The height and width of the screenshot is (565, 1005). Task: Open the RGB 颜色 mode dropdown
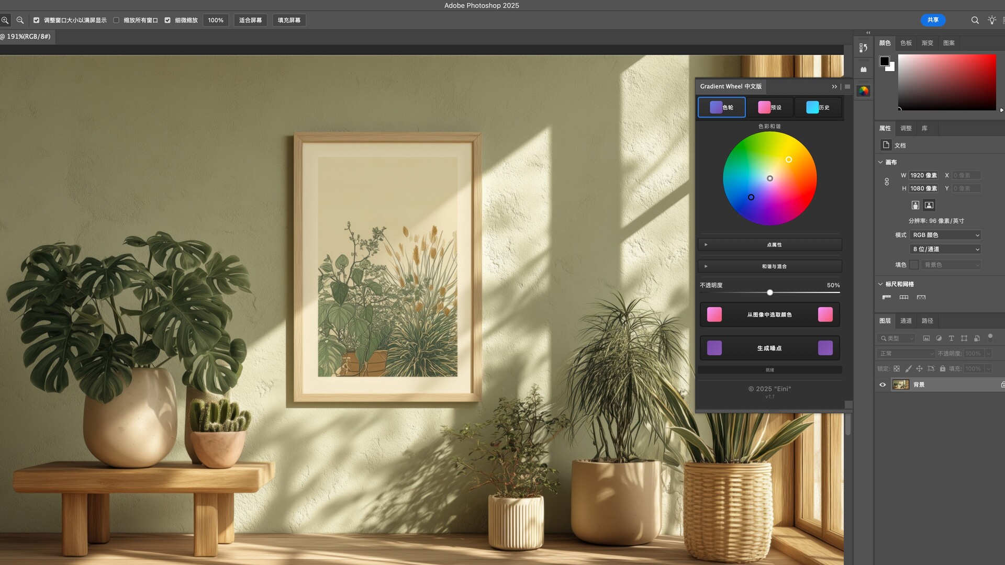point(945,235)
